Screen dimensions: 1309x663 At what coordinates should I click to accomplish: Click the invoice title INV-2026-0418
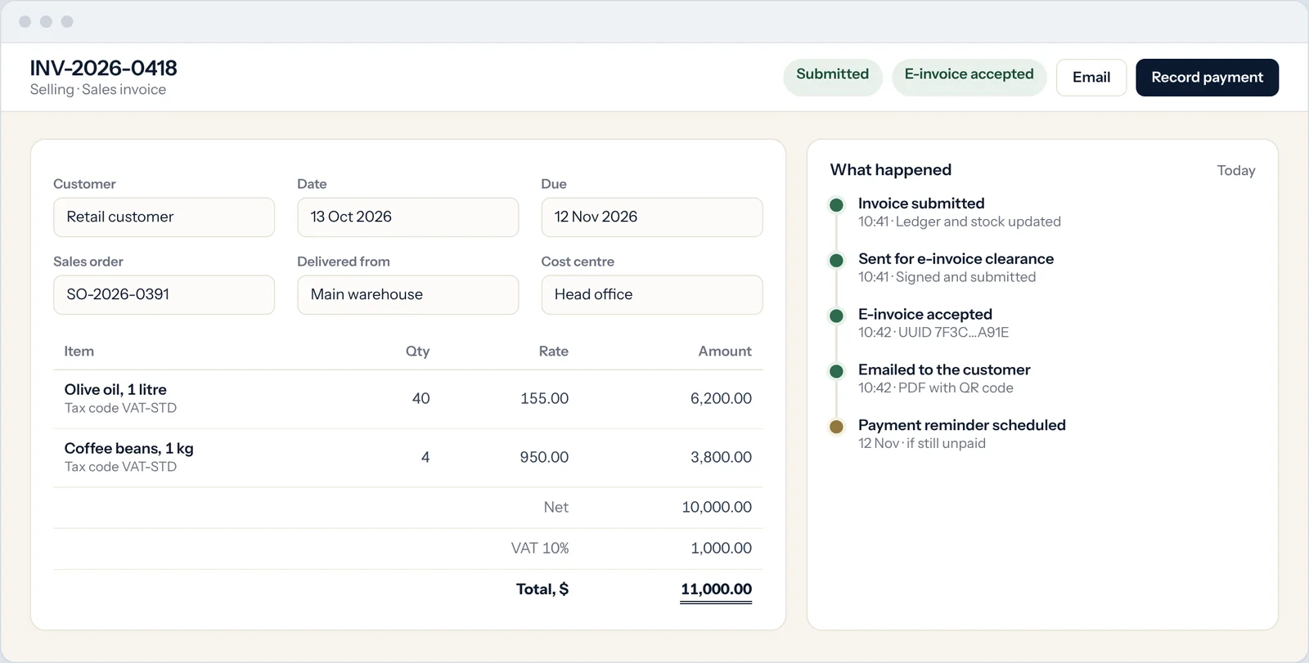coord(104,68)
